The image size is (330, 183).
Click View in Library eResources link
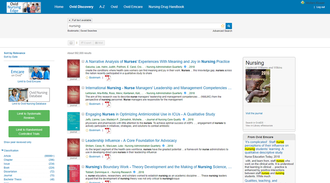(259, 126)
